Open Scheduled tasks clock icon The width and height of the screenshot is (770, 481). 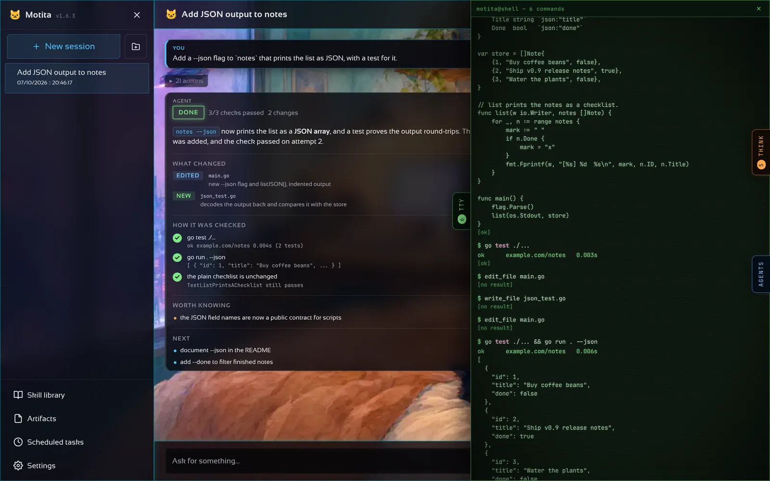[18, 442]
